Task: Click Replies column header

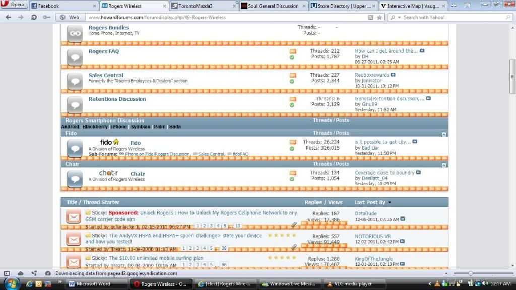Action: (x=313, y=202)
